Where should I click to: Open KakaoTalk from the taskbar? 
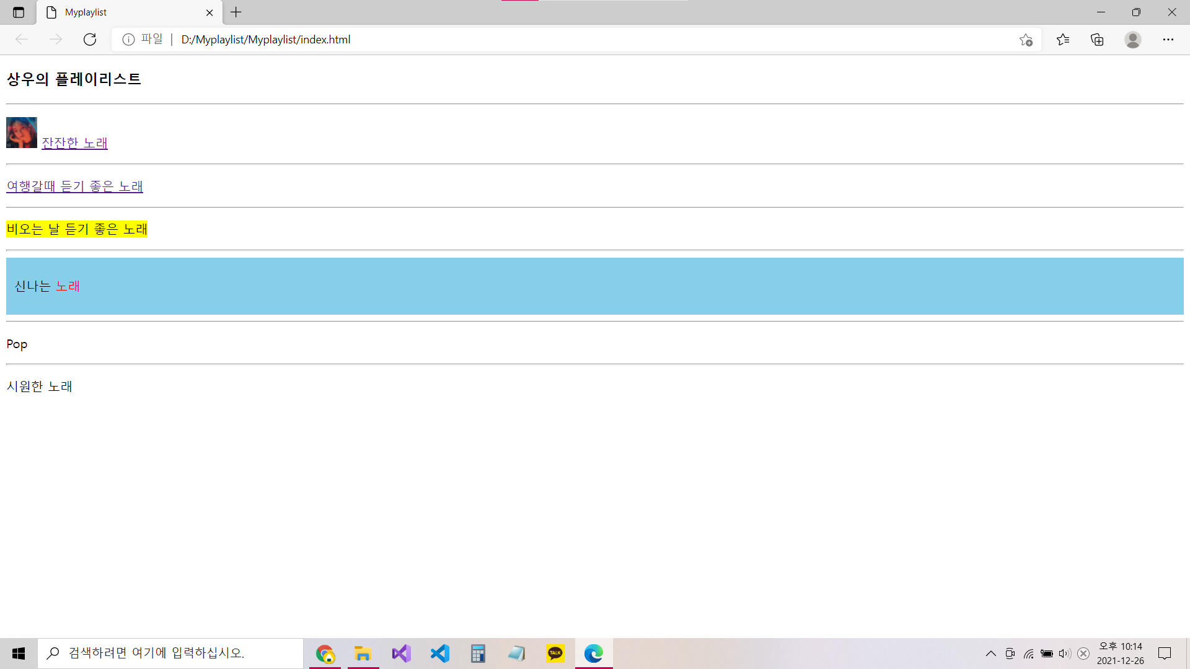[x=555, y=654]
